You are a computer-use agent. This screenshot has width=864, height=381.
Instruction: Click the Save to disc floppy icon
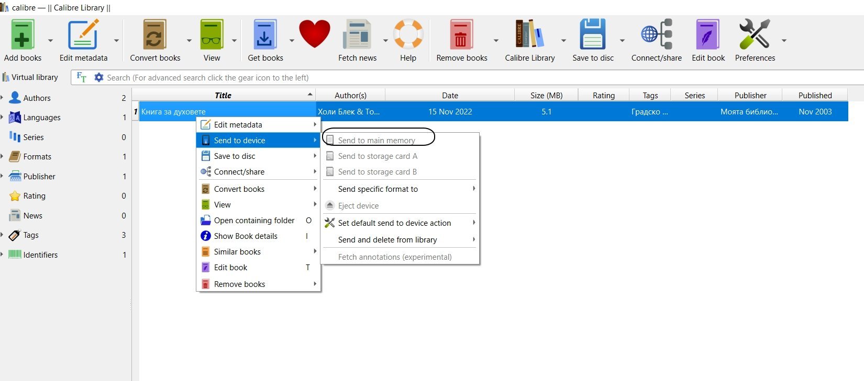(593, 34)
